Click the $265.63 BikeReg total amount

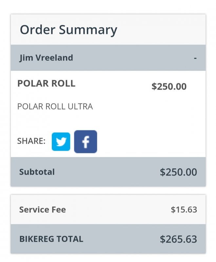178,239
